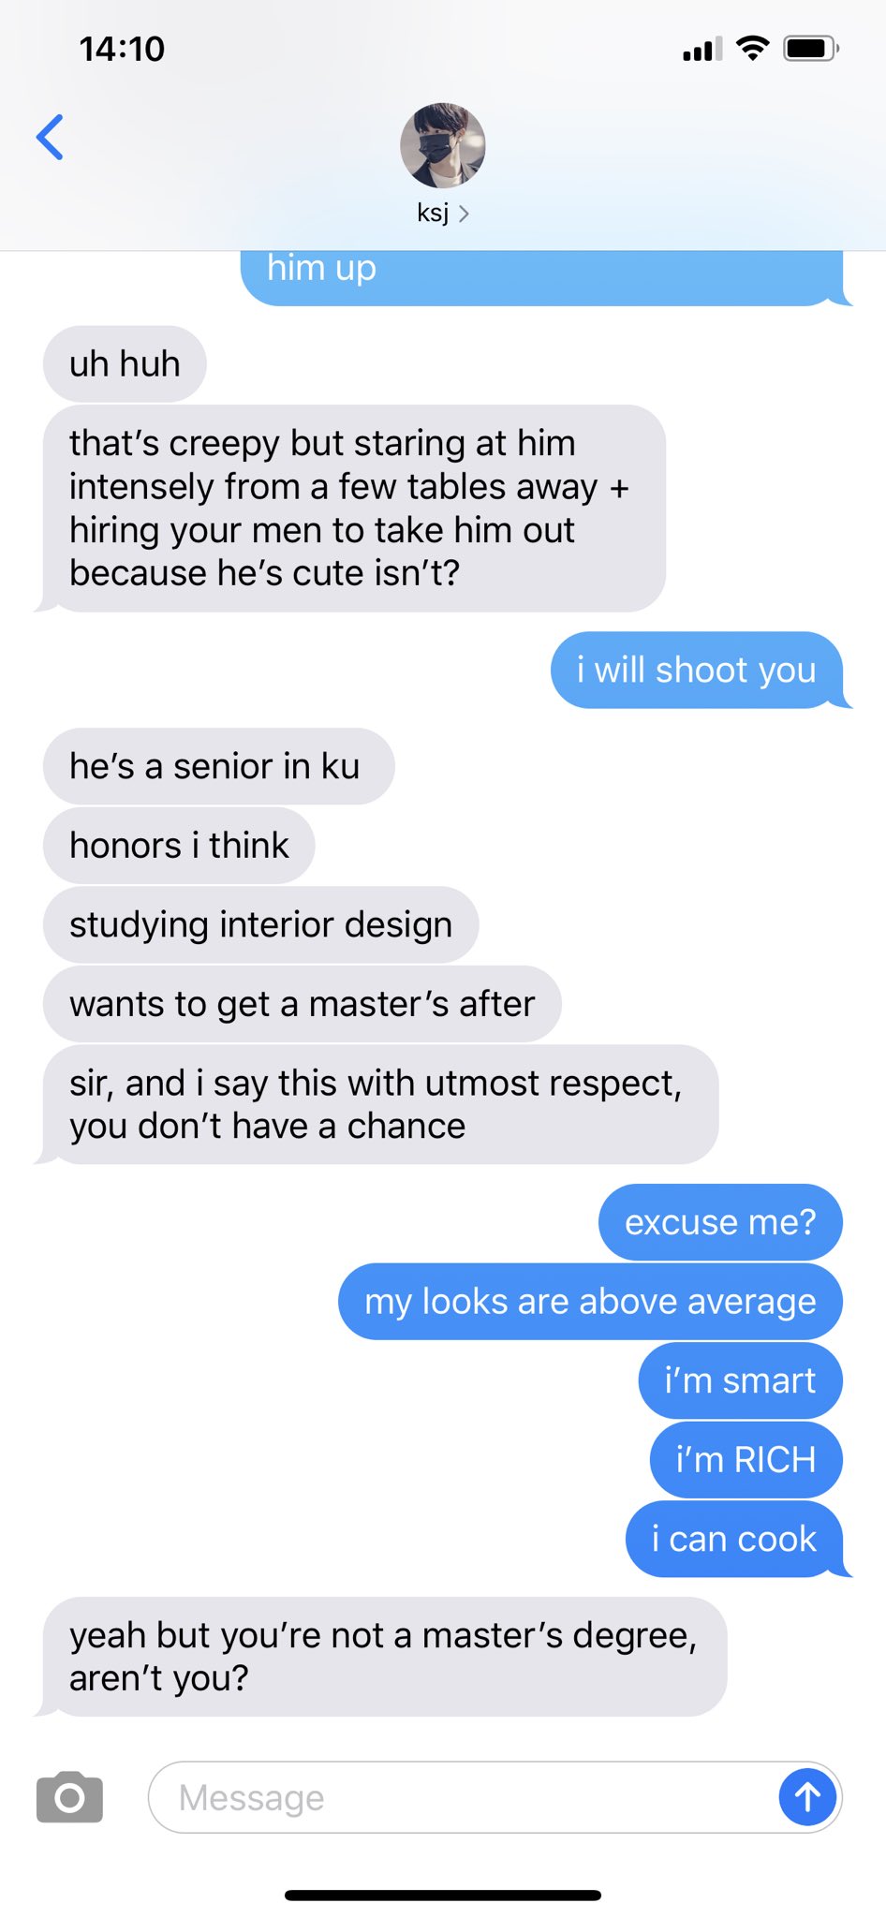Tap "my looks are above average" message

590,1301
